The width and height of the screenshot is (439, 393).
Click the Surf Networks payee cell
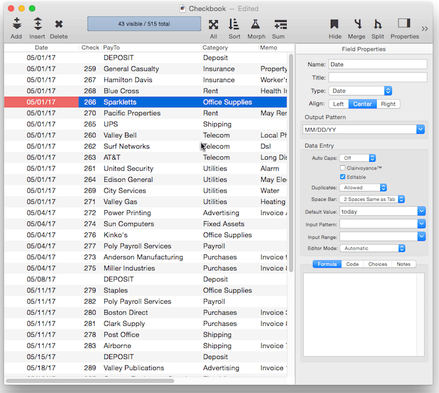pos(126,146)
